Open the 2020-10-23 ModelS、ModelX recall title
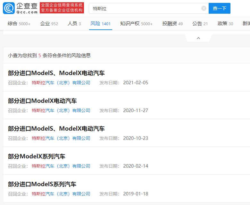Screen dimensions: 250x205 pyautogui.click(x=56, y=129)
